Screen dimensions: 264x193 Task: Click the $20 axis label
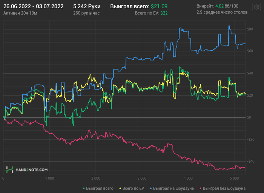tap(250, 96)
